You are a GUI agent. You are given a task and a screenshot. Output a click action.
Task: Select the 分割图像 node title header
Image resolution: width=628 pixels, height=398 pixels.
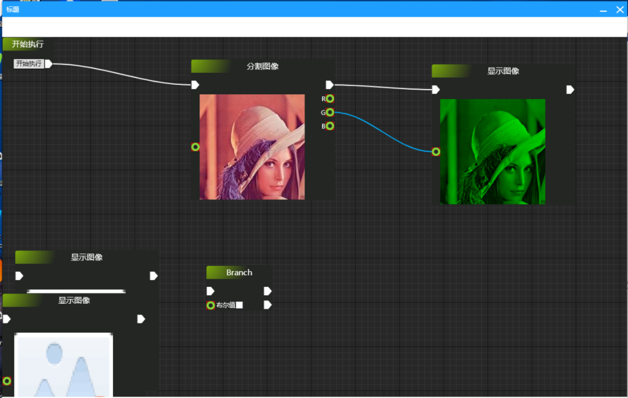(263, 66)
